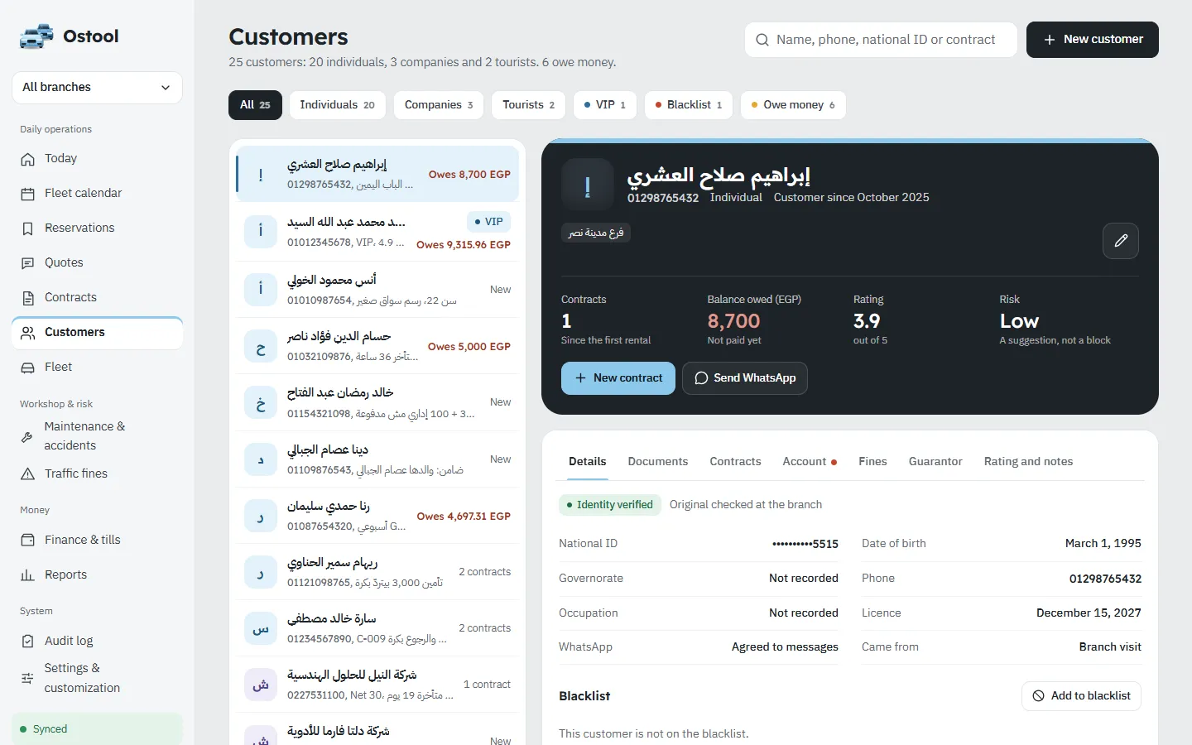Switch to the Documents tab
The width and height of the screenshot is (1192, 745).
658,462
